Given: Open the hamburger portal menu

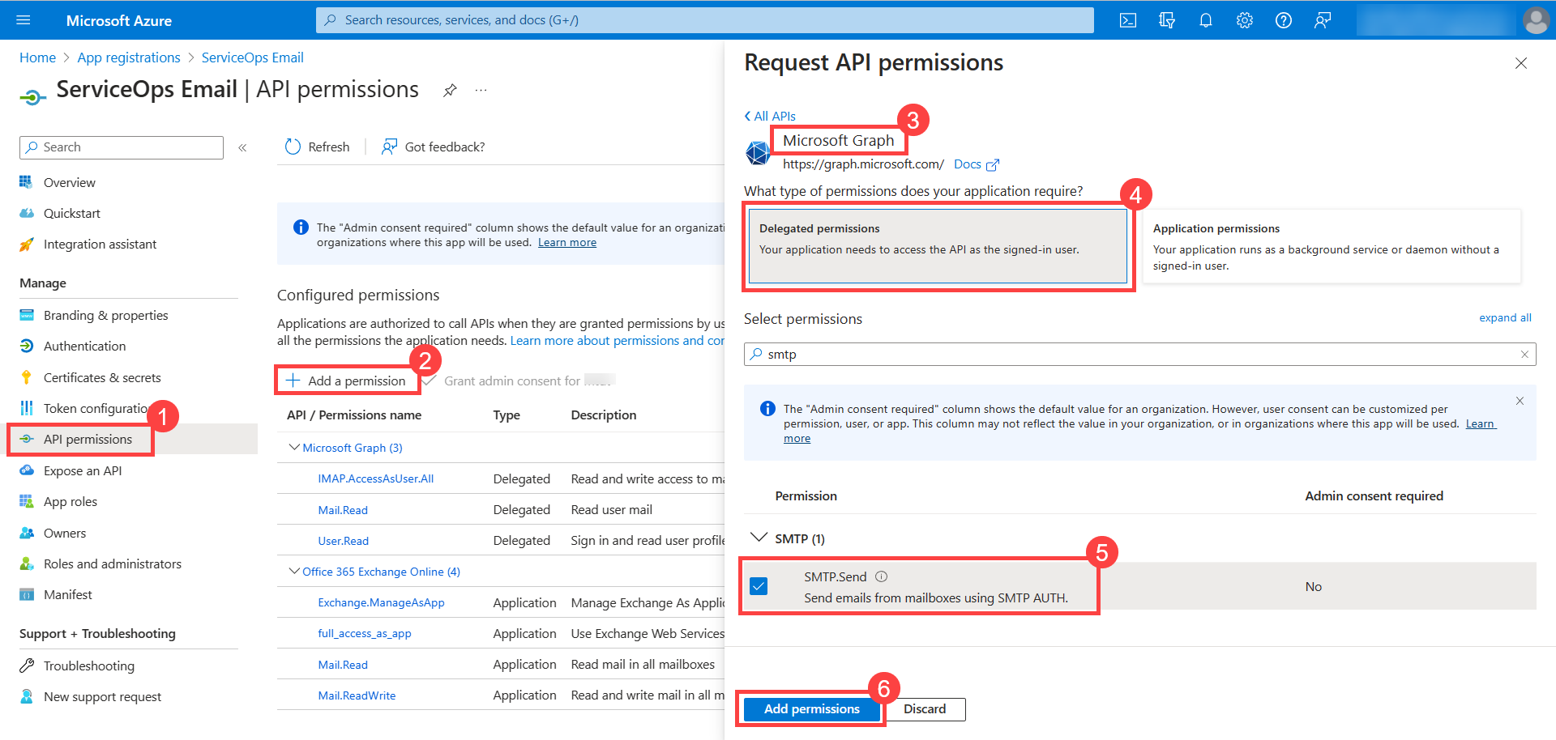Looking at the screenshot, I should click(24, 20).
